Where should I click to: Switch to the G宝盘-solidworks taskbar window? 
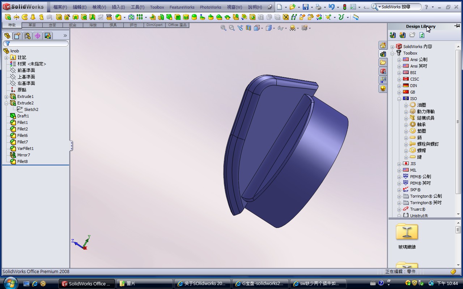click(x=260, y=284)
